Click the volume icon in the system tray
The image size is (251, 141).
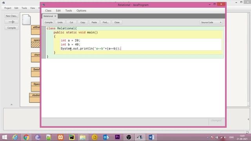tap(225, 137)
